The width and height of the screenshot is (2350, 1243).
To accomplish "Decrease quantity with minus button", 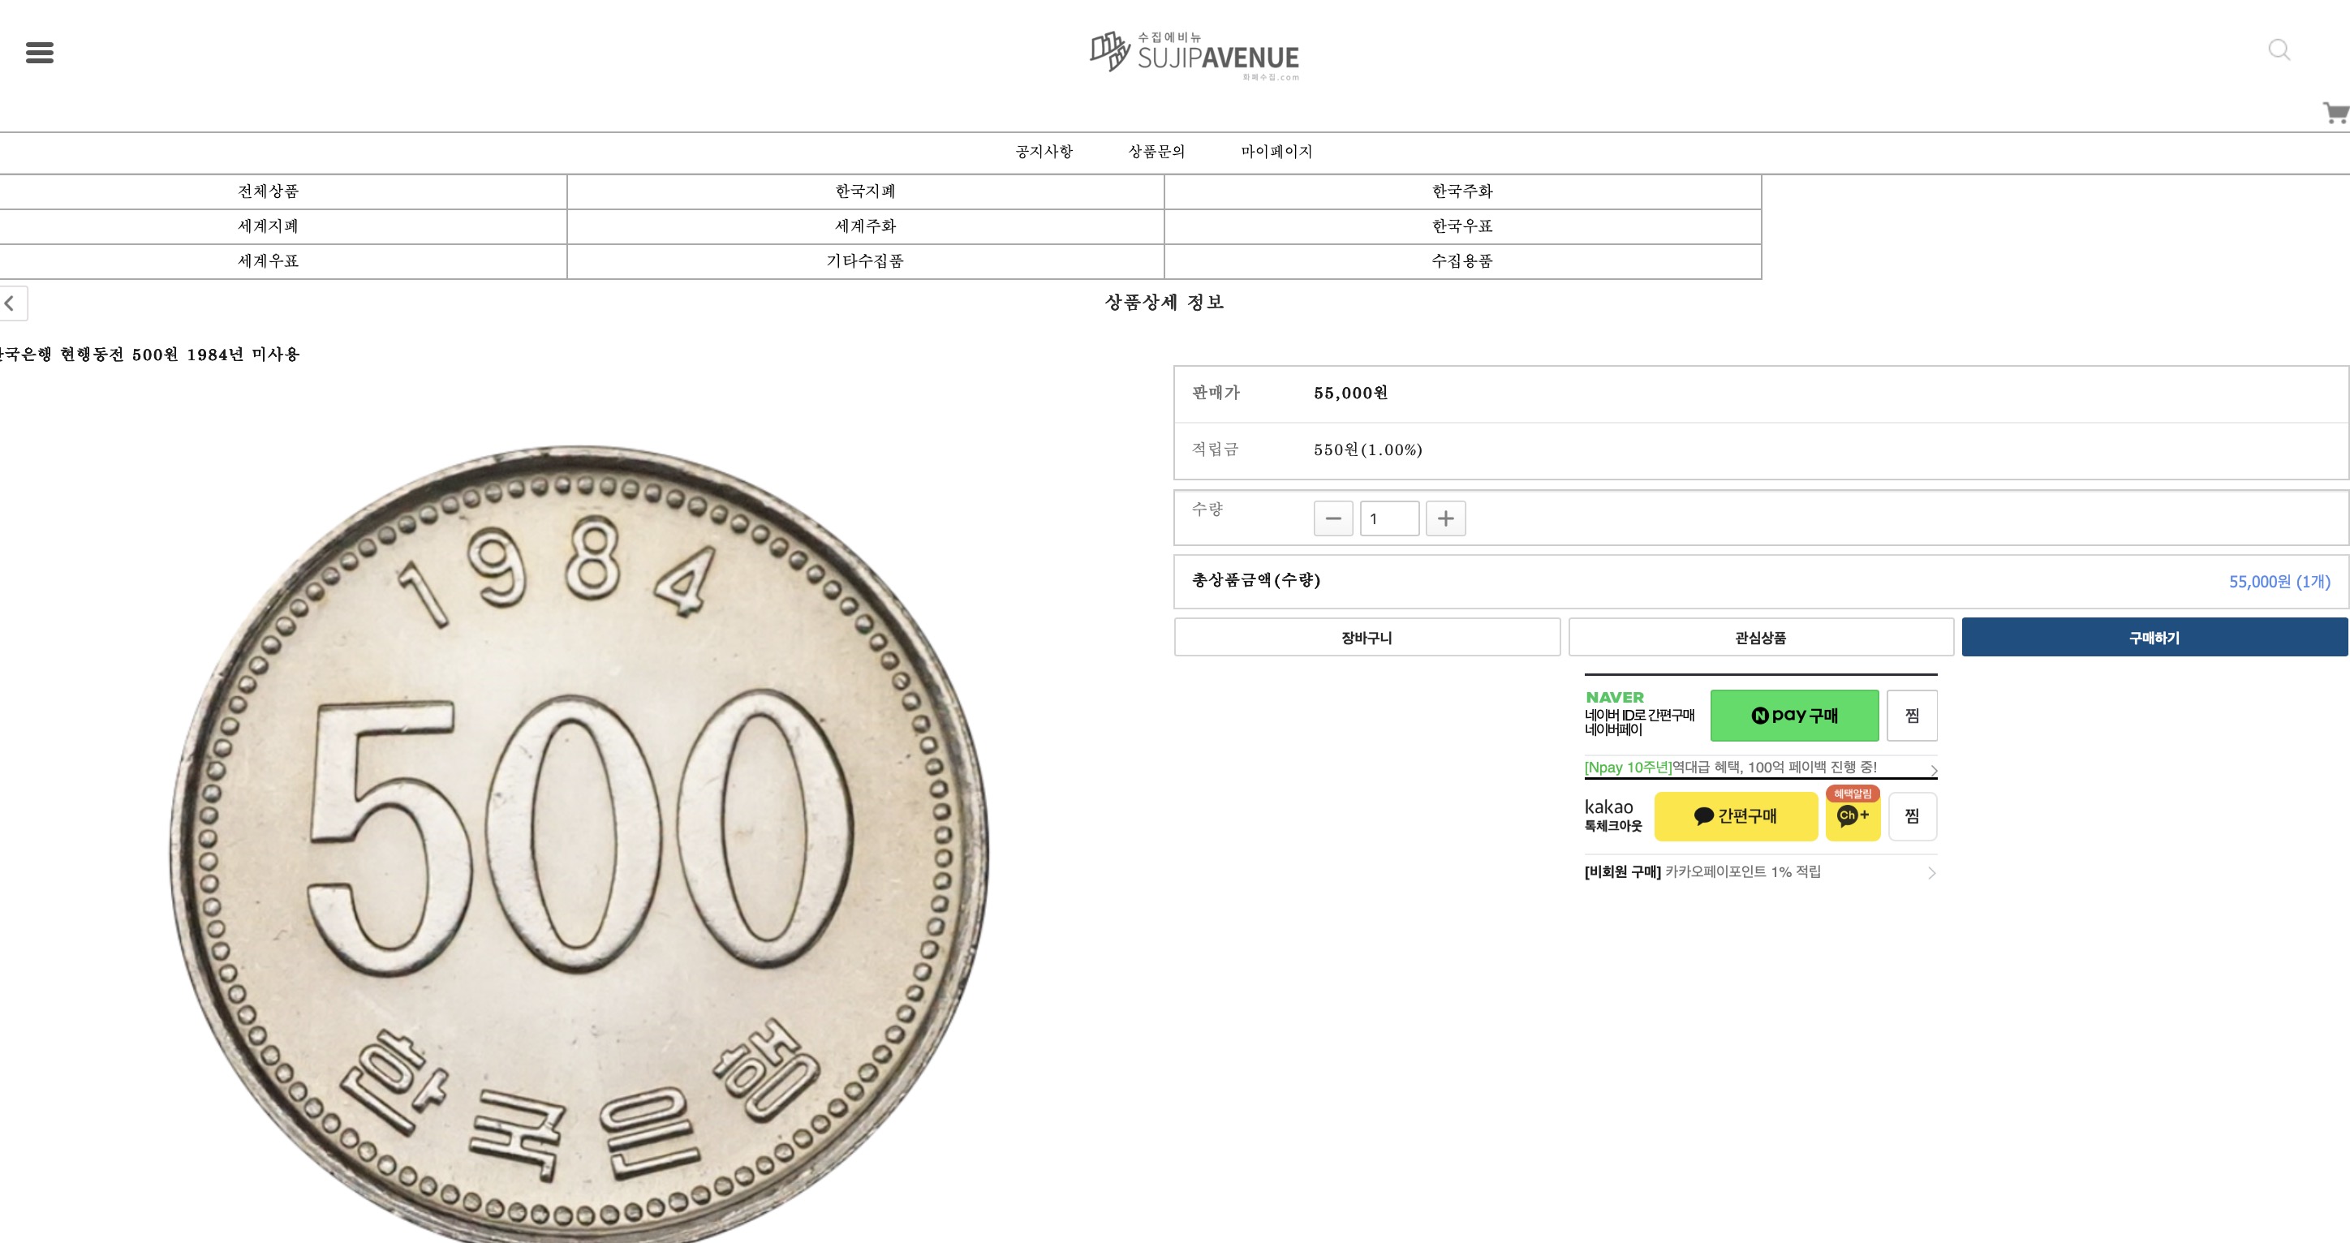I will (1332, 519).
